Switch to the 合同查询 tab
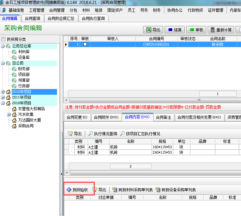 pyautogui.click(x=33, y=18)
